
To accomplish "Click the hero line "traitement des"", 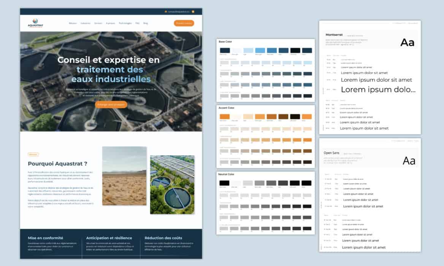I will tap(109, 70).
